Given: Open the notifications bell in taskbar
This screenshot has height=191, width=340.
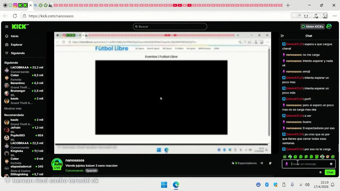Looking at the screenshot, I should point(333,185).
